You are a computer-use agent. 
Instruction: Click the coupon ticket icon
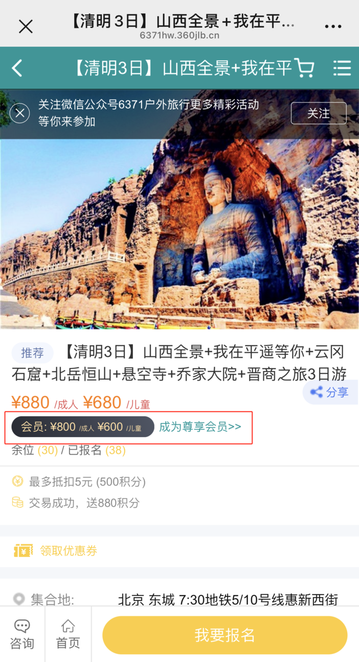pyautogui.click(x=23, y=550)
